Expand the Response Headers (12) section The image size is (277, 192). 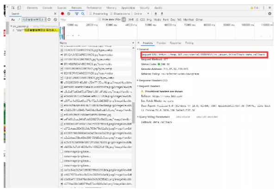(138, 81)
